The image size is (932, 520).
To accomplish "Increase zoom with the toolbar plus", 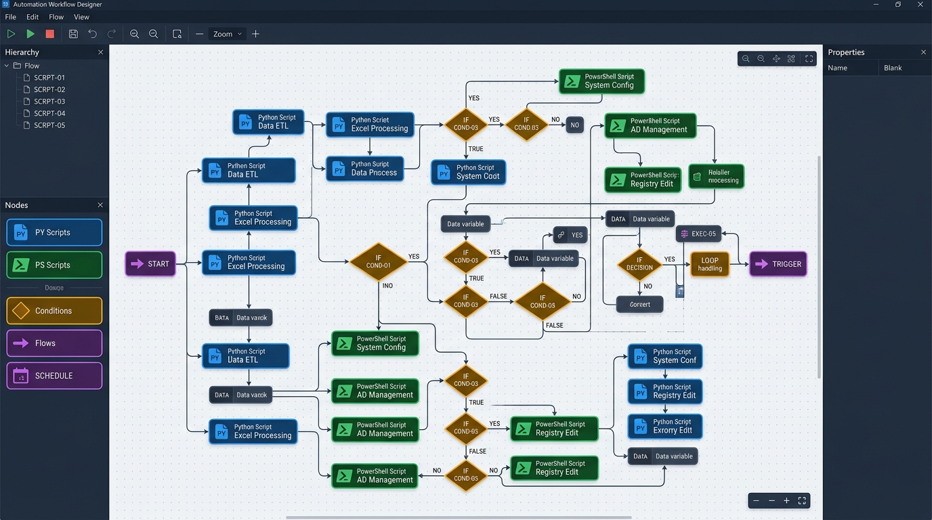I will pyautogui.click(x=255, y=34).
